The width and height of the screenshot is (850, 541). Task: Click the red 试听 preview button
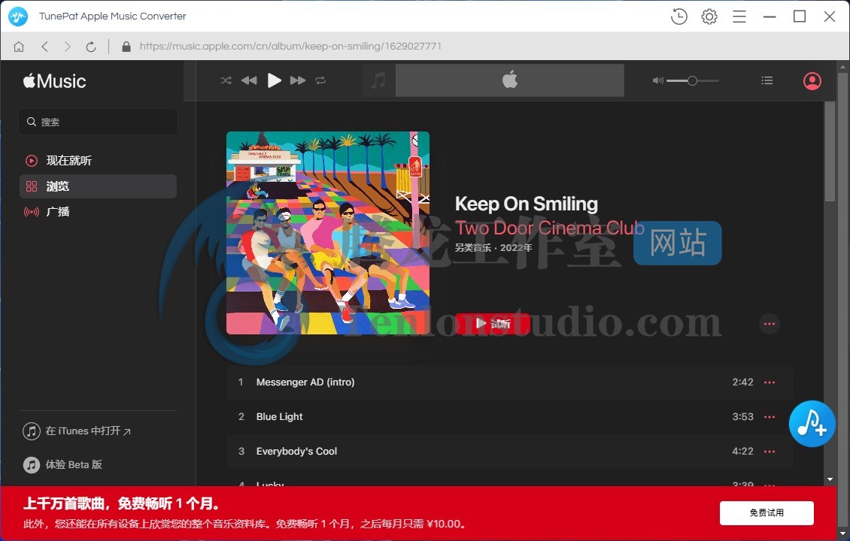492,324
